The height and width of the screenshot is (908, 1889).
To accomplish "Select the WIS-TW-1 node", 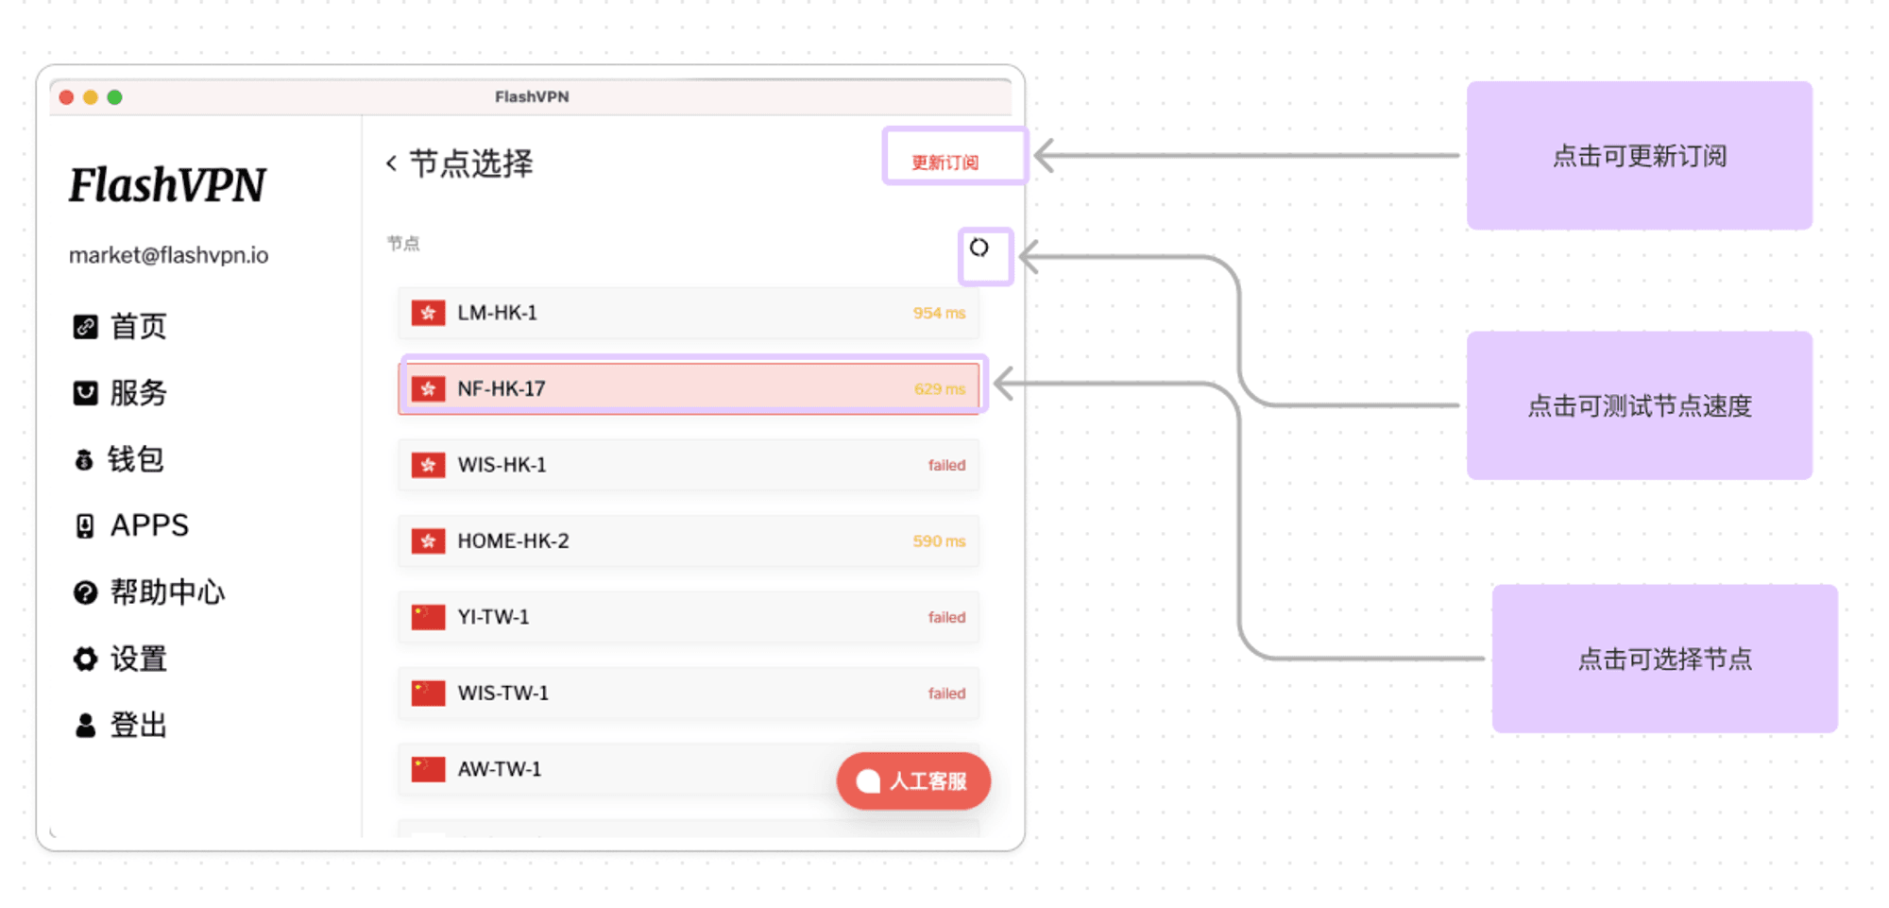I will click(689, 693).
